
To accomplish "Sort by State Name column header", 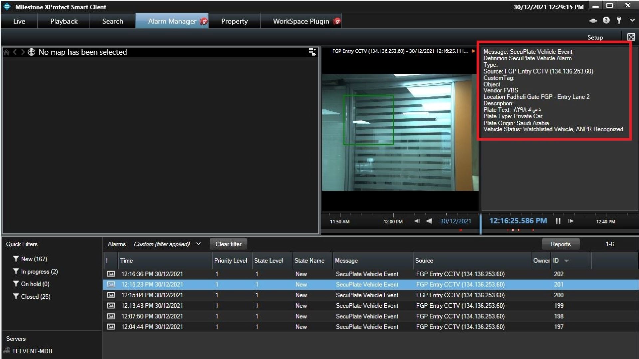I will point(312,261).
